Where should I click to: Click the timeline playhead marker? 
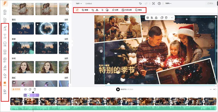click(33, 92)
